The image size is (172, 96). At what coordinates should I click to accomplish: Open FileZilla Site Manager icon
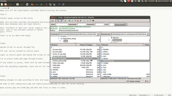click(x=53, y=21)
